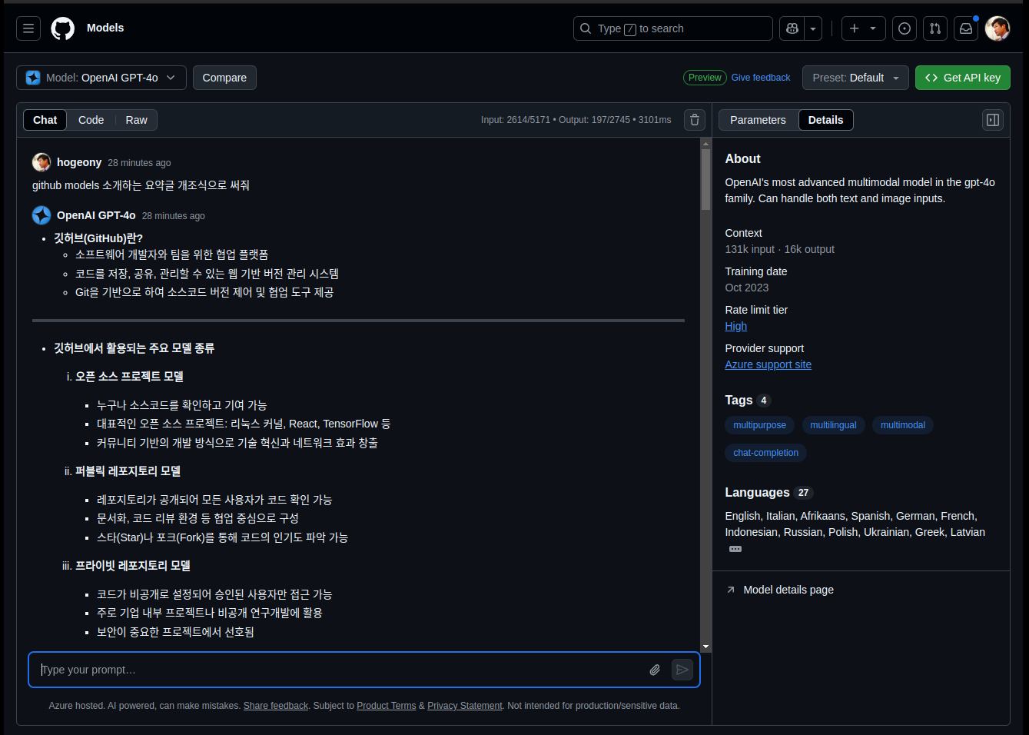Open the Azure support site link
The width and height of the screenshot is (1029, 735).
(768, 364)
